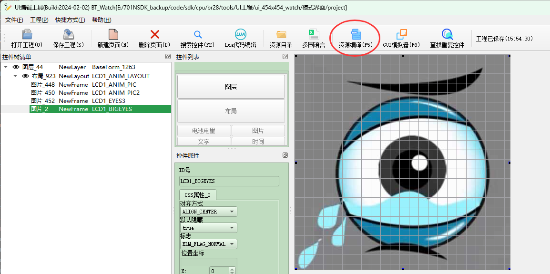Click the 时间 control button

258,142
